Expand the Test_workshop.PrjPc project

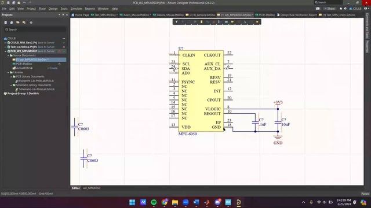coord(5,47)
